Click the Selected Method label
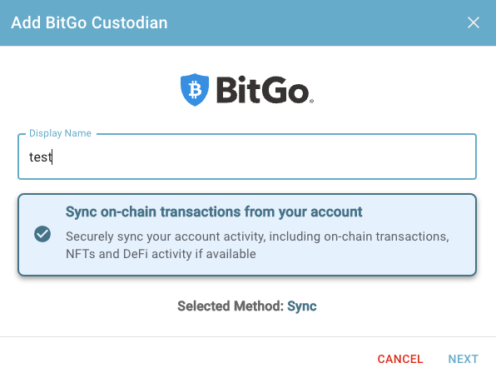The height and width of the screenshot is (378, 496). [231, 306]
